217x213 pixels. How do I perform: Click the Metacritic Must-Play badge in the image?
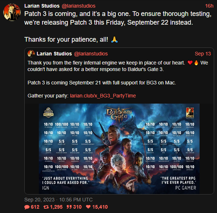click(x=48, y=113)
